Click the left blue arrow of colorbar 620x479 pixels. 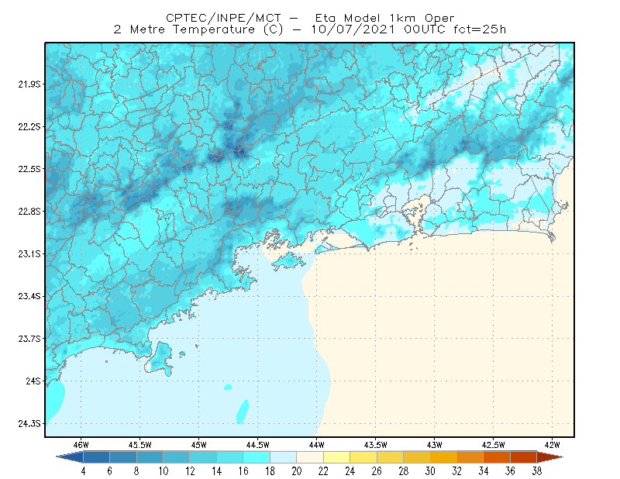coord(70,457)
